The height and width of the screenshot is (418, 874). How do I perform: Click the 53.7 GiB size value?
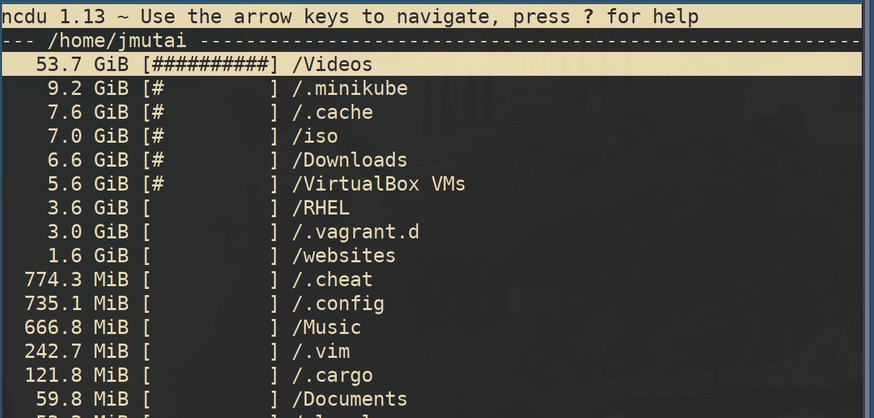click(82, 64)
